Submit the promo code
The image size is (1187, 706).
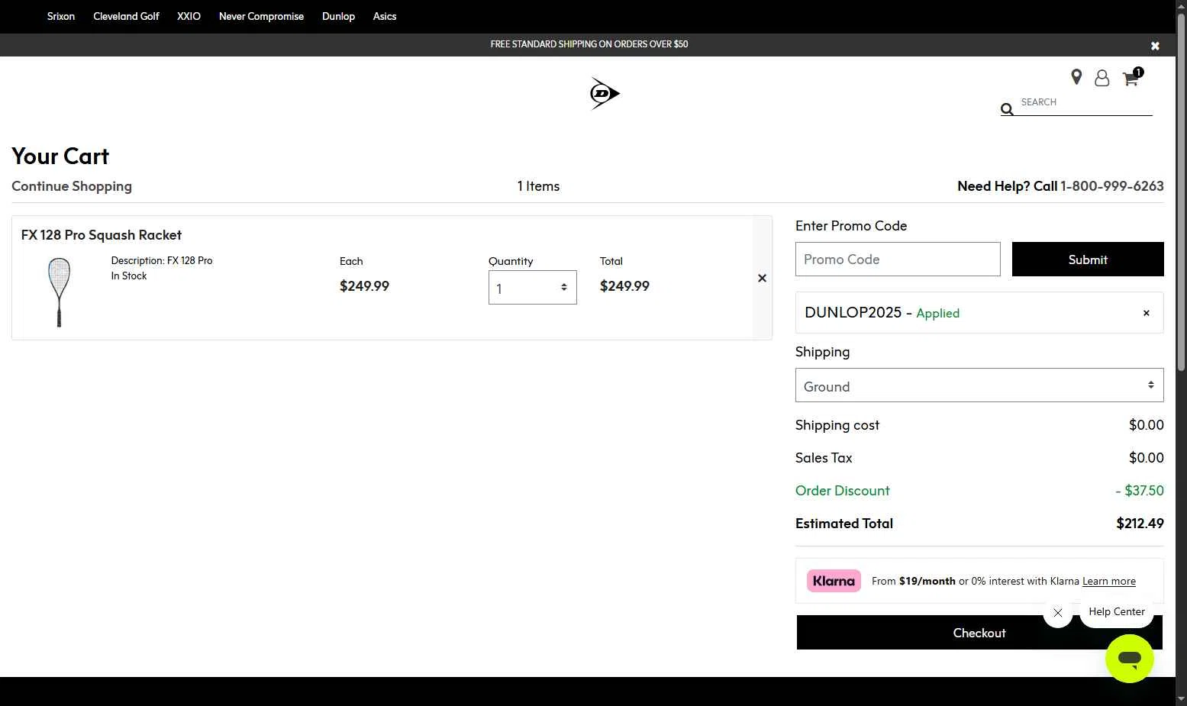pos(1088,260)
